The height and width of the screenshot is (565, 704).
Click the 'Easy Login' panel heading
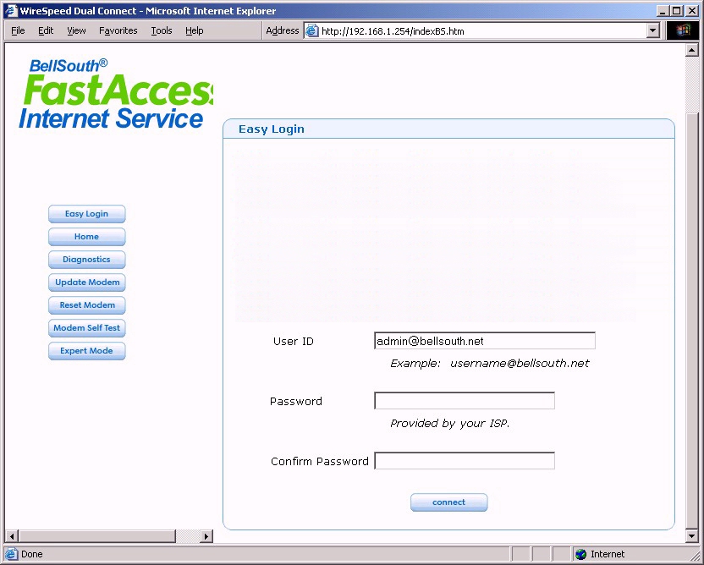tap(271, 129)
